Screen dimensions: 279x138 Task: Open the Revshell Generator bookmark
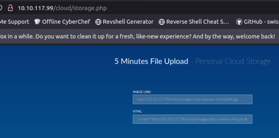(128, 22)
